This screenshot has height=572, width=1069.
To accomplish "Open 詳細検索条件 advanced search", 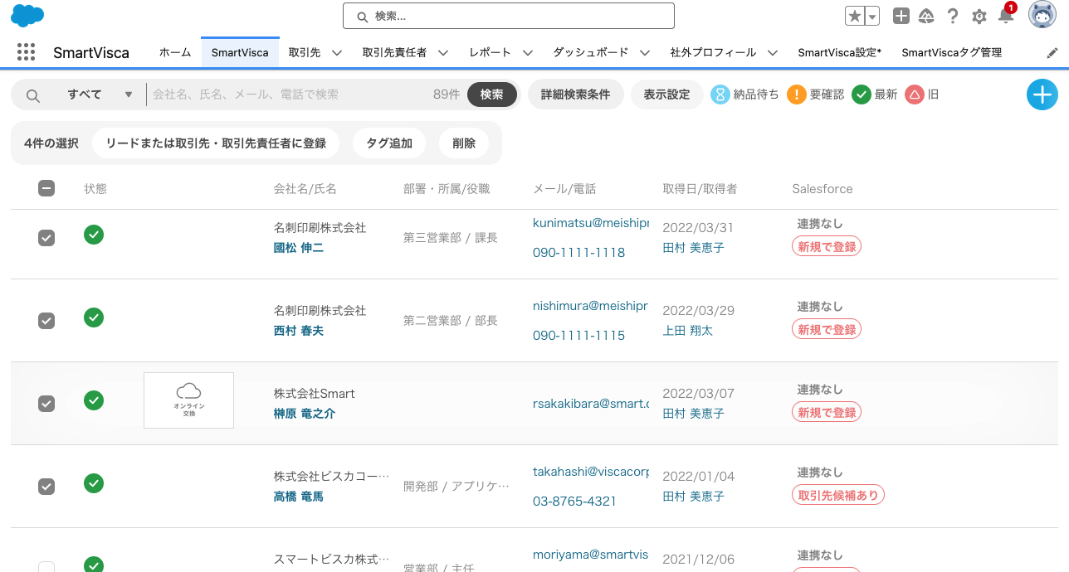I will click(x=576, y=95).
